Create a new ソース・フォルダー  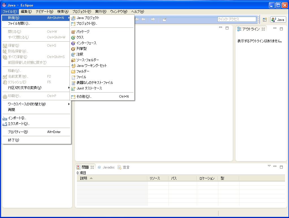[x=102, y=60]
